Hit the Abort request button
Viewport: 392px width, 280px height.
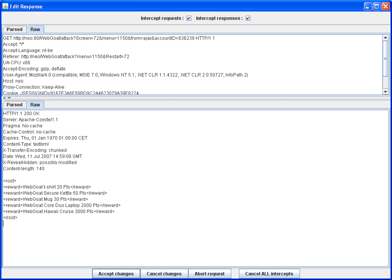click(x=209, y=274)
